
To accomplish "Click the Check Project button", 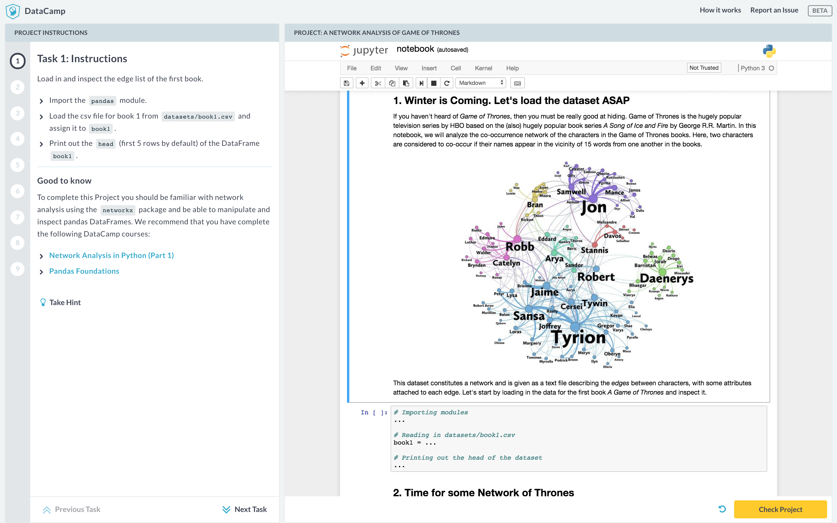I will tap(780, 509).
